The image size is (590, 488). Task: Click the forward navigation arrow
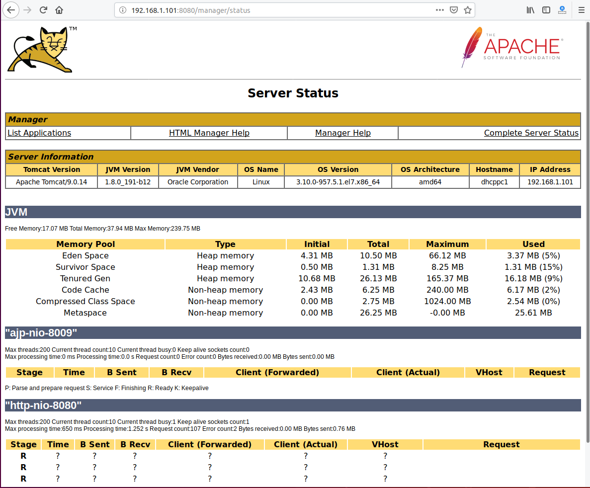27,10
